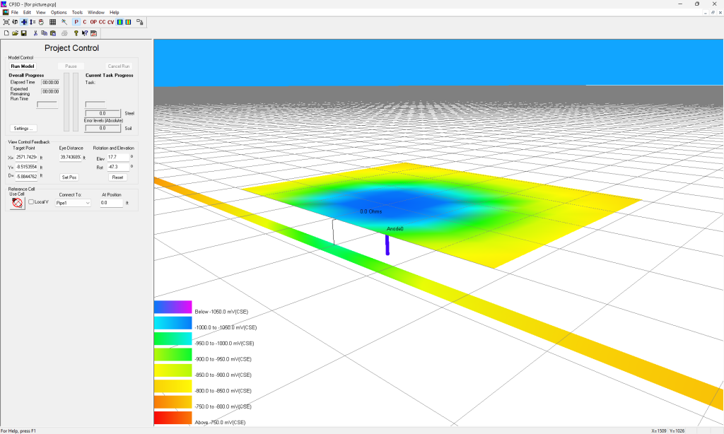The image size is (724, 434).
Task: Click the zoom extents icon
Action: [x=6, y=22]
